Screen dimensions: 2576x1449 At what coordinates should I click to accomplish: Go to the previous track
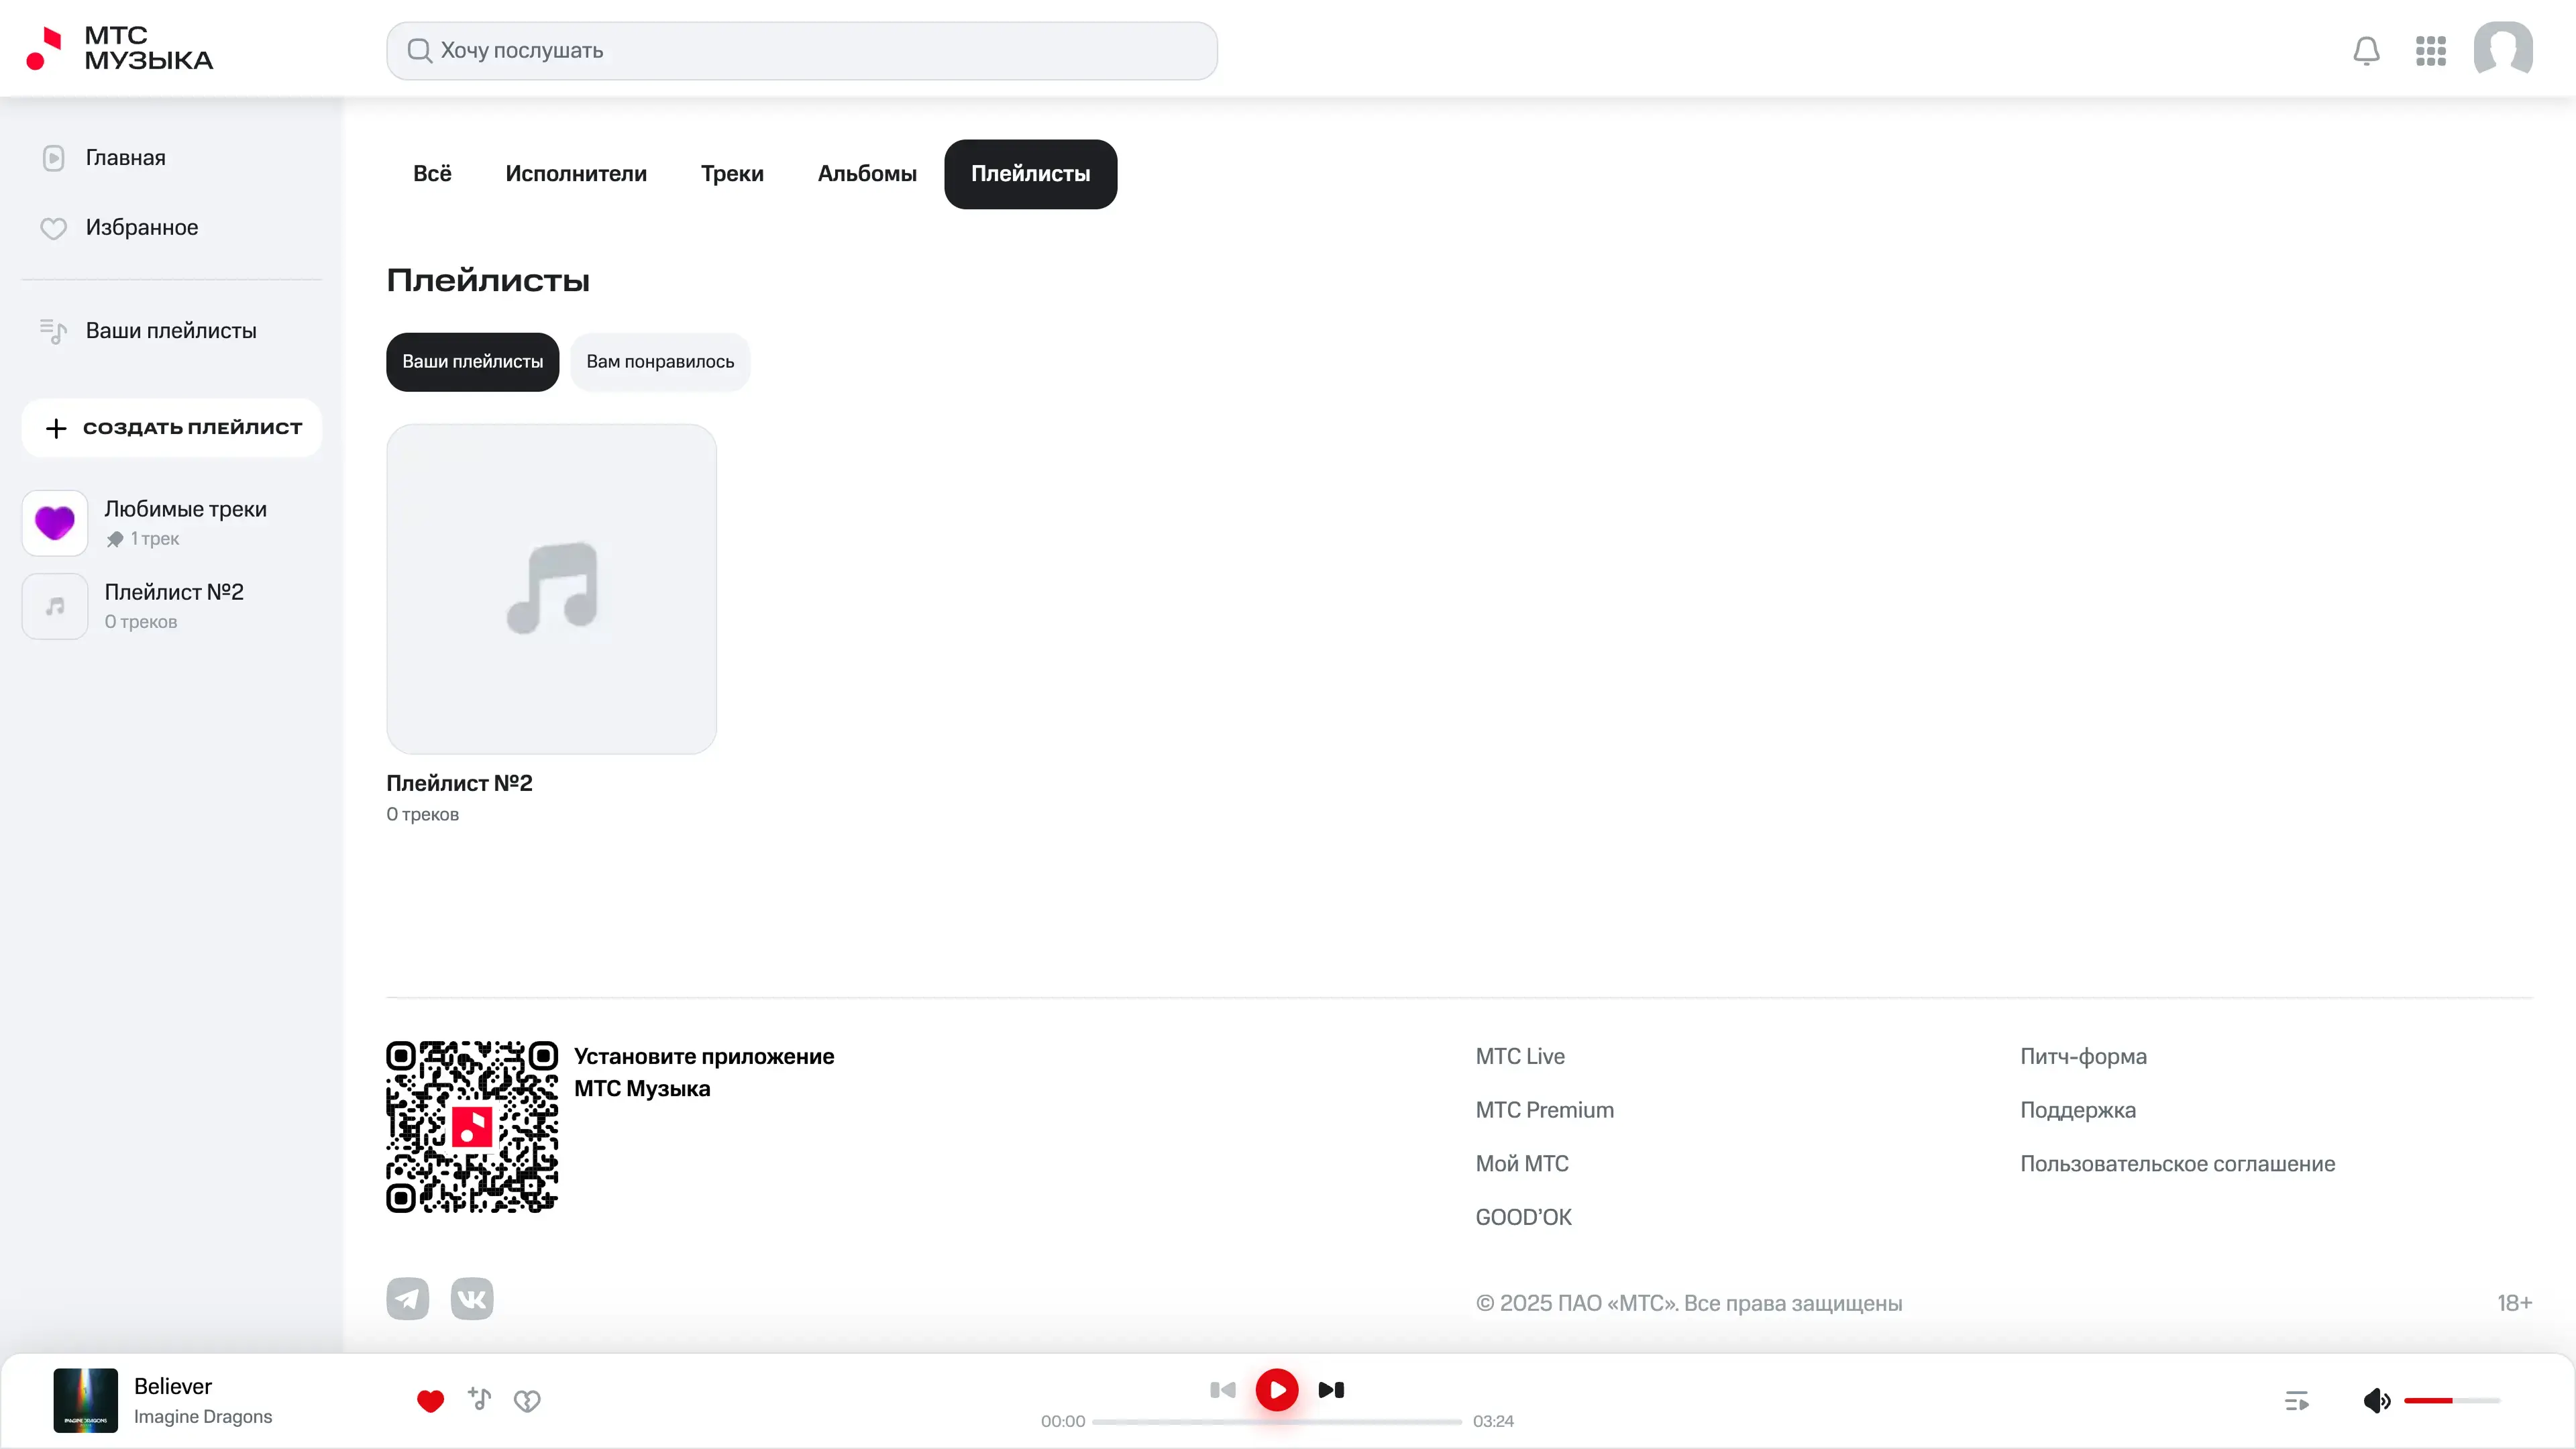click(1222, 1390)
